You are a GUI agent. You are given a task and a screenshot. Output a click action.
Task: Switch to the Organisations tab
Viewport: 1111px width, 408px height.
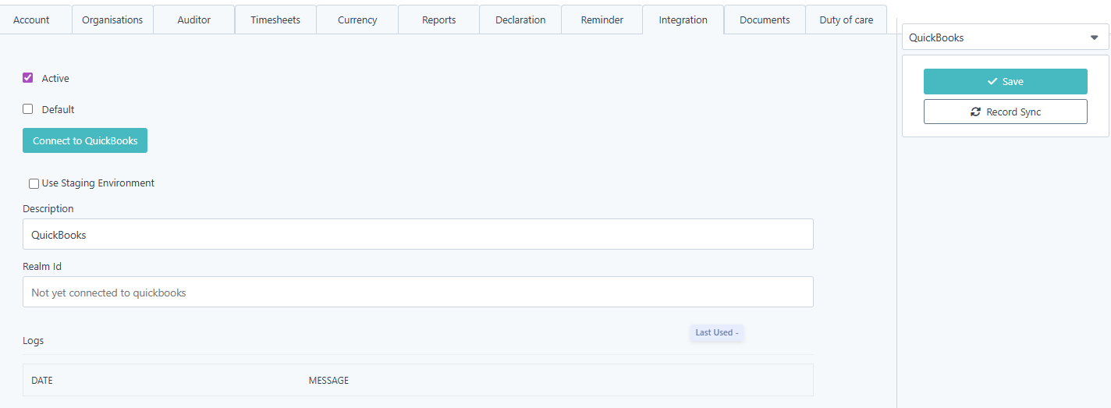[112, 20]
